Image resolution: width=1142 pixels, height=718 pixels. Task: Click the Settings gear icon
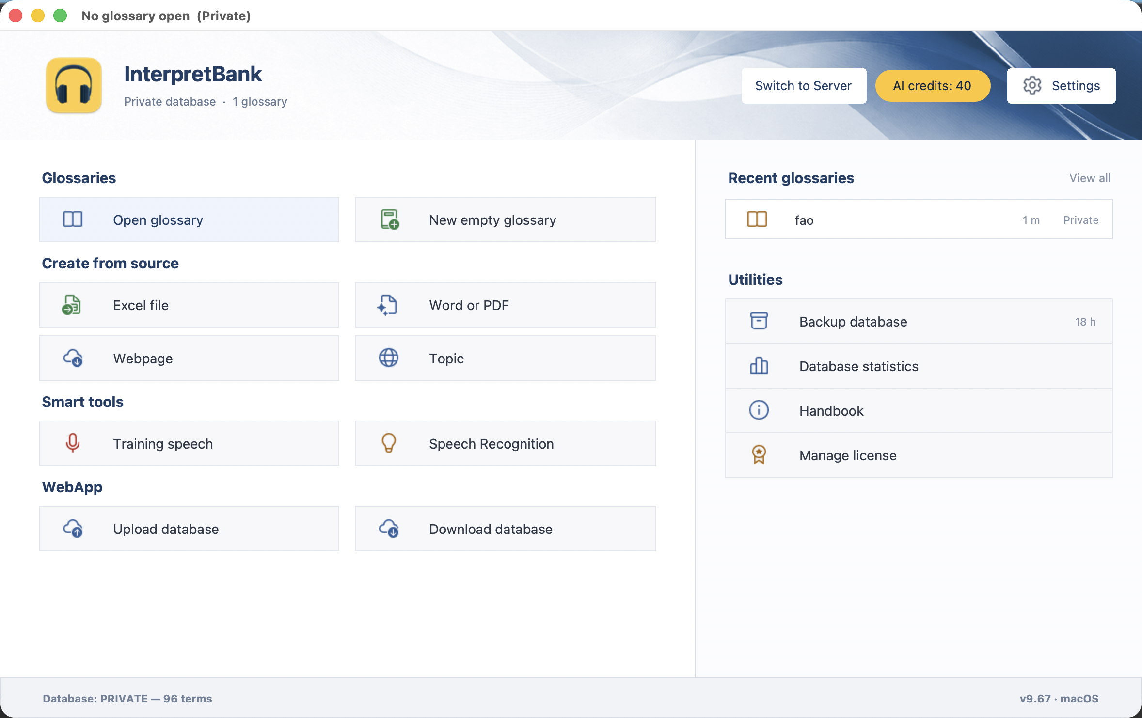coord(1032,86)
